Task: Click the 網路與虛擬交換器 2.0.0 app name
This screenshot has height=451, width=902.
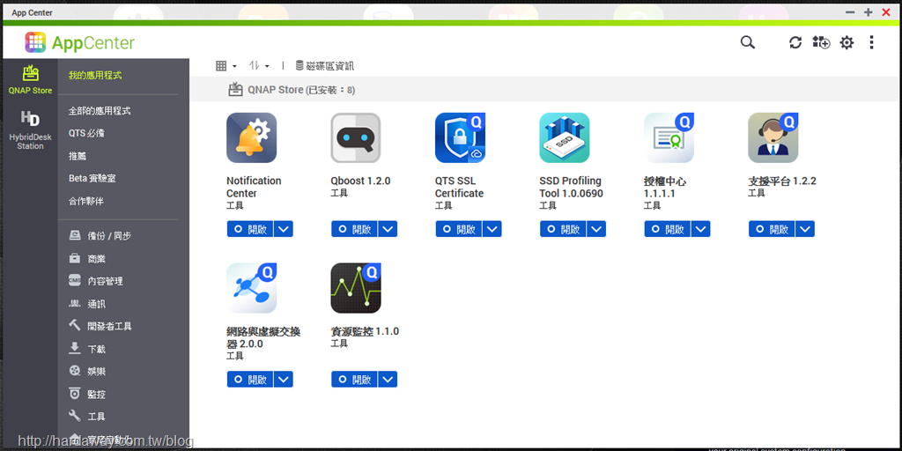Action: pos(262,337)
